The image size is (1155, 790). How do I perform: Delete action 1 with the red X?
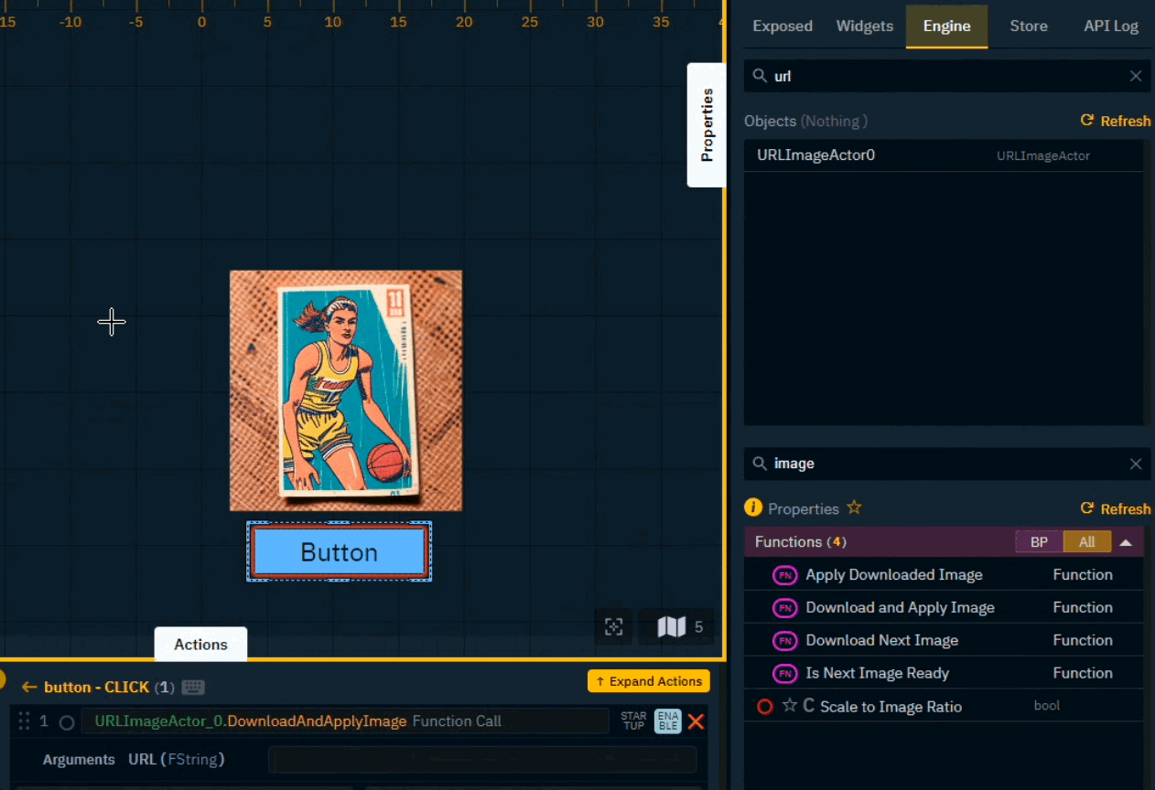click(x=696, y=721)
